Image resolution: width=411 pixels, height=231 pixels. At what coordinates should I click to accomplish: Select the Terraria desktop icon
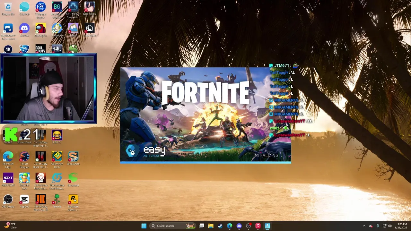(57, 201)
